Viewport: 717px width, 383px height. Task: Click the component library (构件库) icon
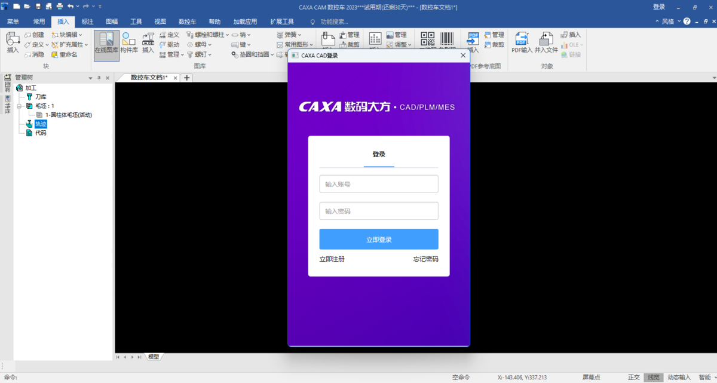[x=129, y=43]
